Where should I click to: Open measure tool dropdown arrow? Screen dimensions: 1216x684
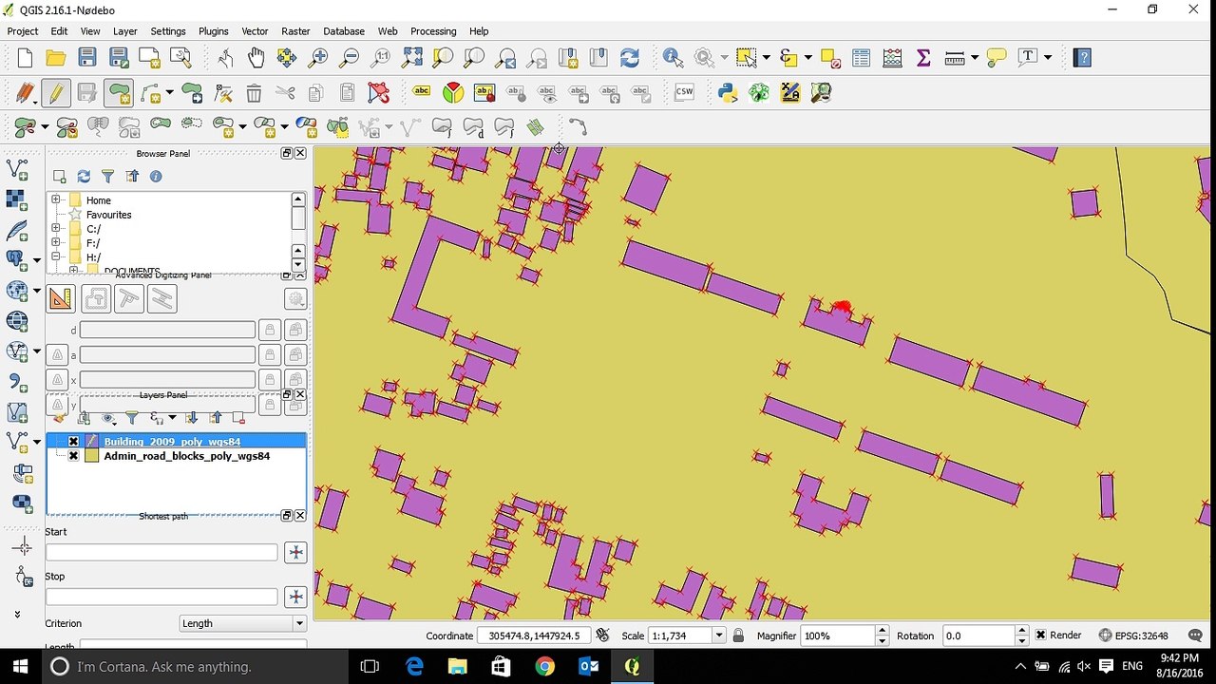click(975, 58)
